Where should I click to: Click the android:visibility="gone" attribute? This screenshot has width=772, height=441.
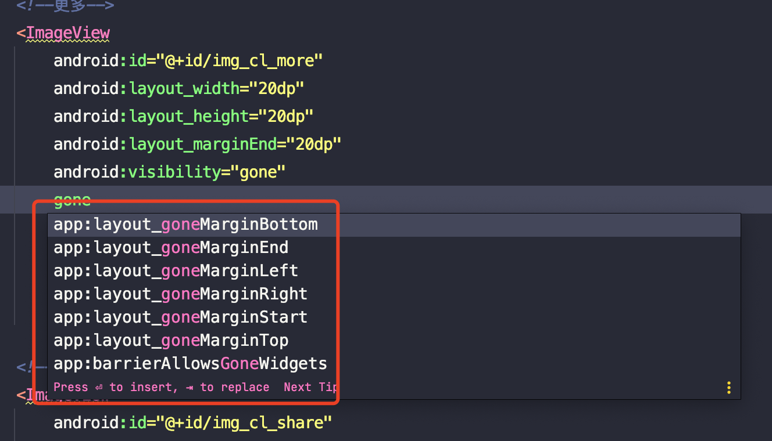pyautogui.click(x=170, y=172)
